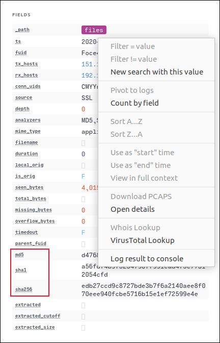This screenshot has height=343, width=220.
Task: Click the empty extracted_size value box
Action: 83,328
